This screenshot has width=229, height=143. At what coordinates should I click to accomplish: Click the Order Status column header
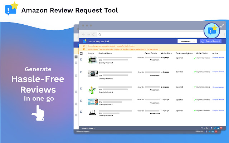[202, 53]
